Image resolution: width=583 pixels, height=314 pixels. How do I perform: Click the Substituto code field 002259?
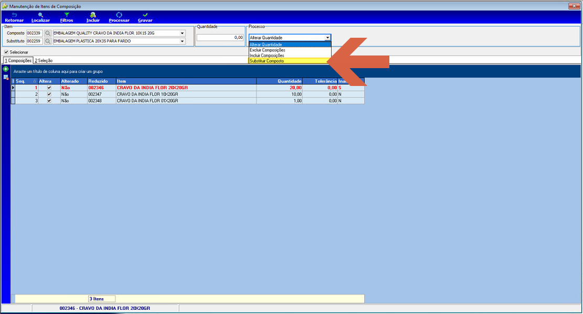pyautogui.click(x=34, y=41)
